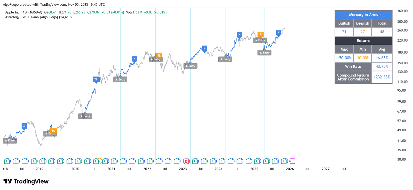Click the magenta upcoming earnings icon near 2026
This screenshot has height=190, width=413.
[x=292, y=161]
